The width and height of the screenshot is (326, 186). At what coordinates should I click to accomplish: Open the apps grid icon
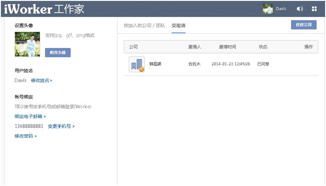click(314, 9)
